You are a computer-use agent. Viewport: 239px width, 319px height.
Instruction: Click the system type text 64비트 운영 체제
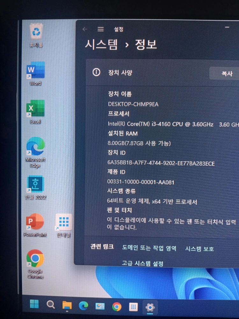pyautogui.click(x=128, y=201)
